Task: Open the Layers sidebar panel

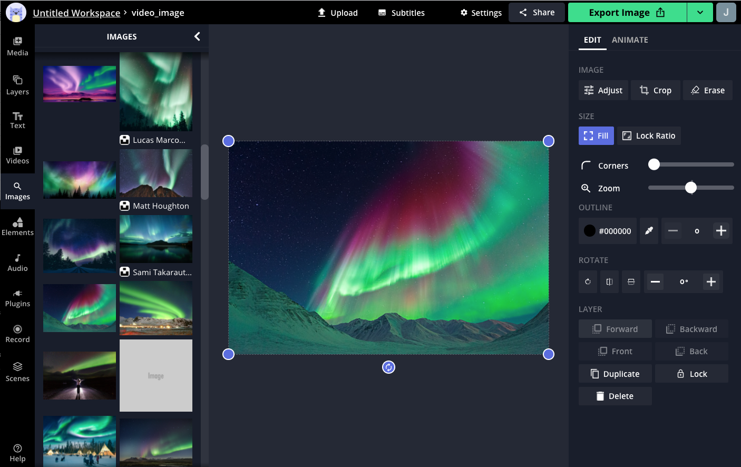Action: point(17,85)
